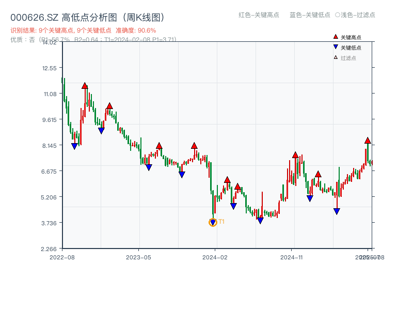The height and width of the screenshot is (310, 413).
Task: Click the chart title 000626.SZ 高低点分析图
Action: [88, 18]
